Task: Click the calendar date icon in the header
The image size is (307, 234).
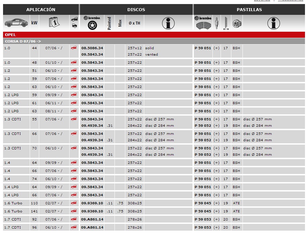Action: [54, 23]
